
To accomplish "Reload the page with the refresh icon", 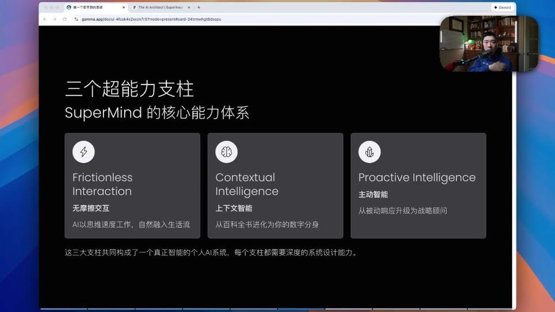I will (64, 19).
